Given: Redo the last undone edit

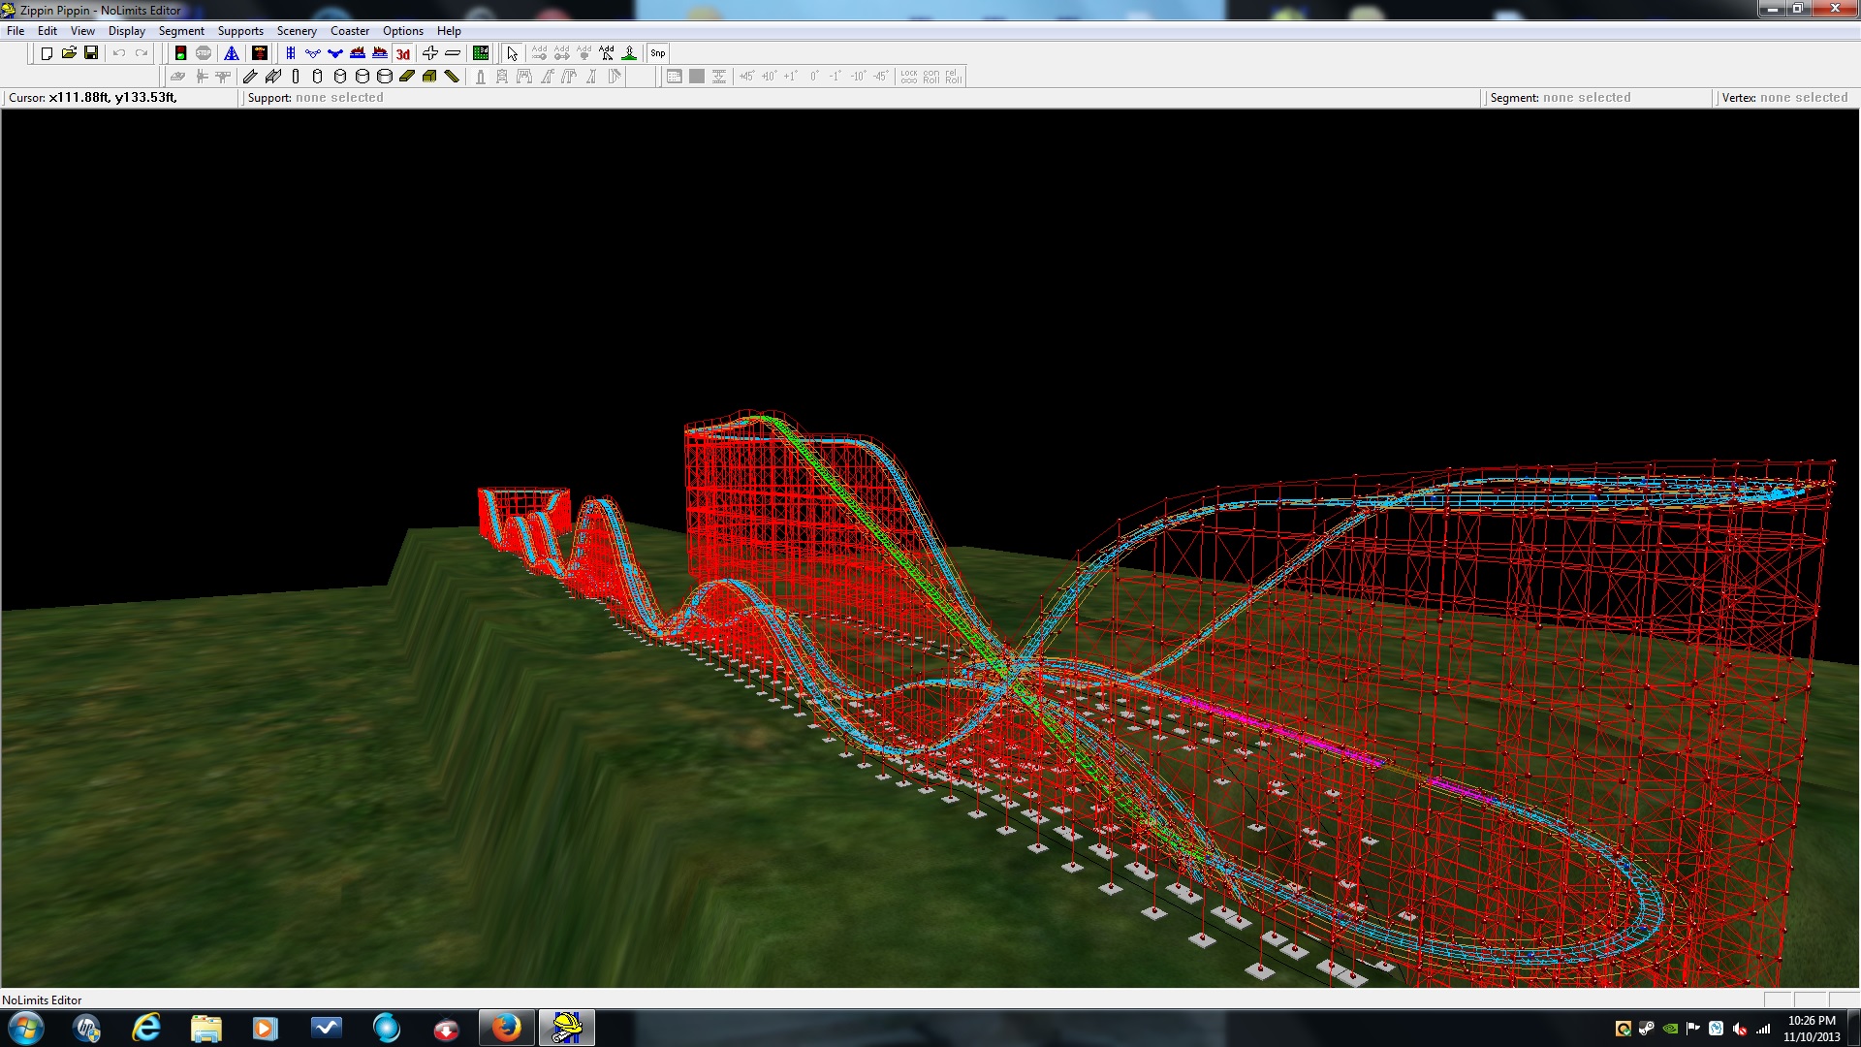Looking at the screenshot, I should click(142, 53).
